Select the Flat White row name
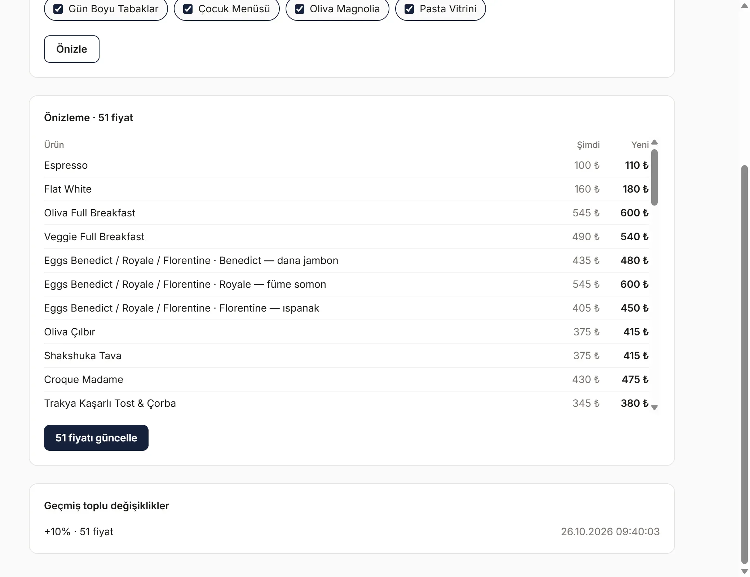The image size is (750, 577). [68, 189]
